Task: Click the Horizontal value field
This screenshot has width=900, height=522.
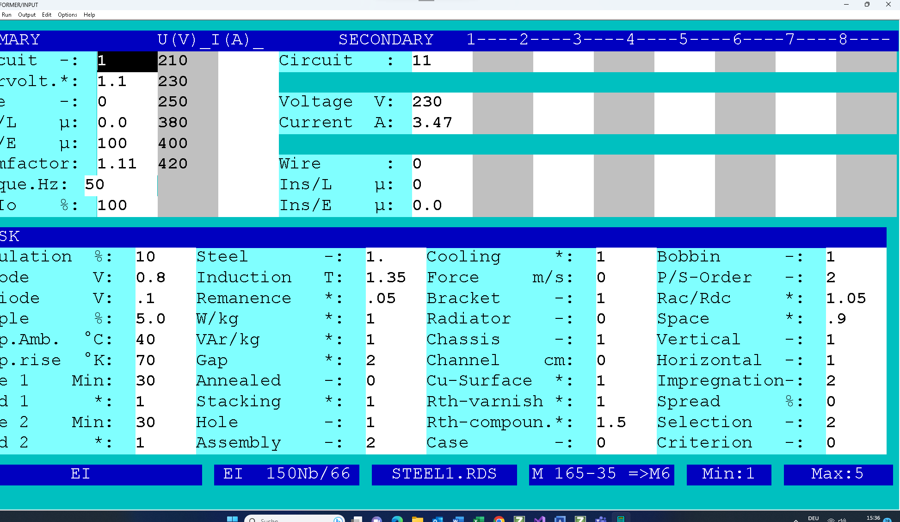Action: pos(856,361)
